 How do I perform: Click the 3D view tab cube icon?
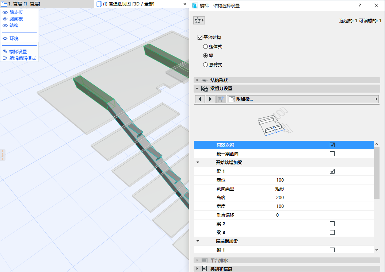(99, 4)
